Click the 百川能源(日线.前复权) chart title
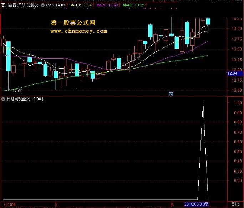This screenshot has width=244, height=208. 20,5
